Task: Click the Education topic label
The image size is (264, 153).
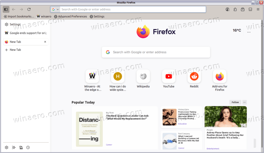Action: pos(182,124)
